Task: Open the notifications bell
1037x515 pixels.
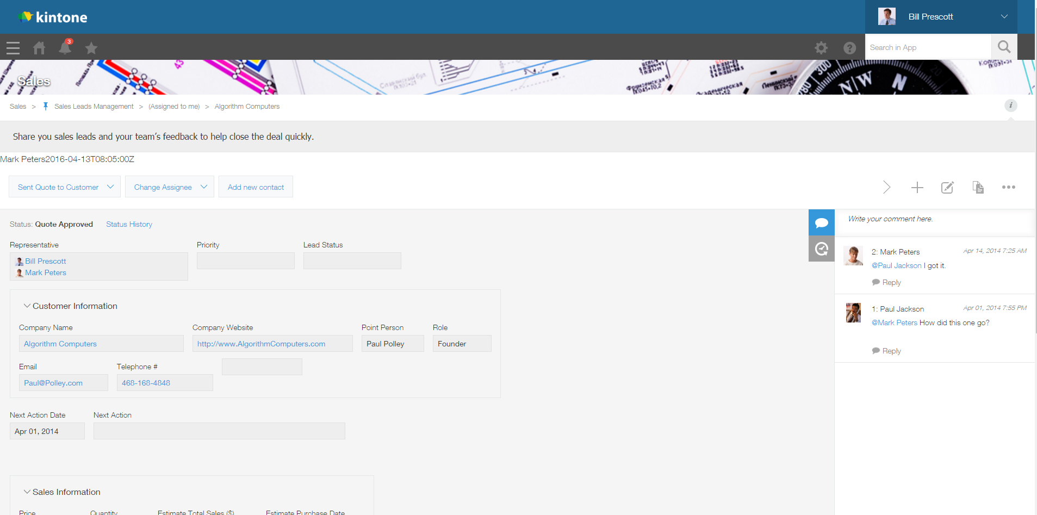Action: pyautogui.click(x=65, y=48)
